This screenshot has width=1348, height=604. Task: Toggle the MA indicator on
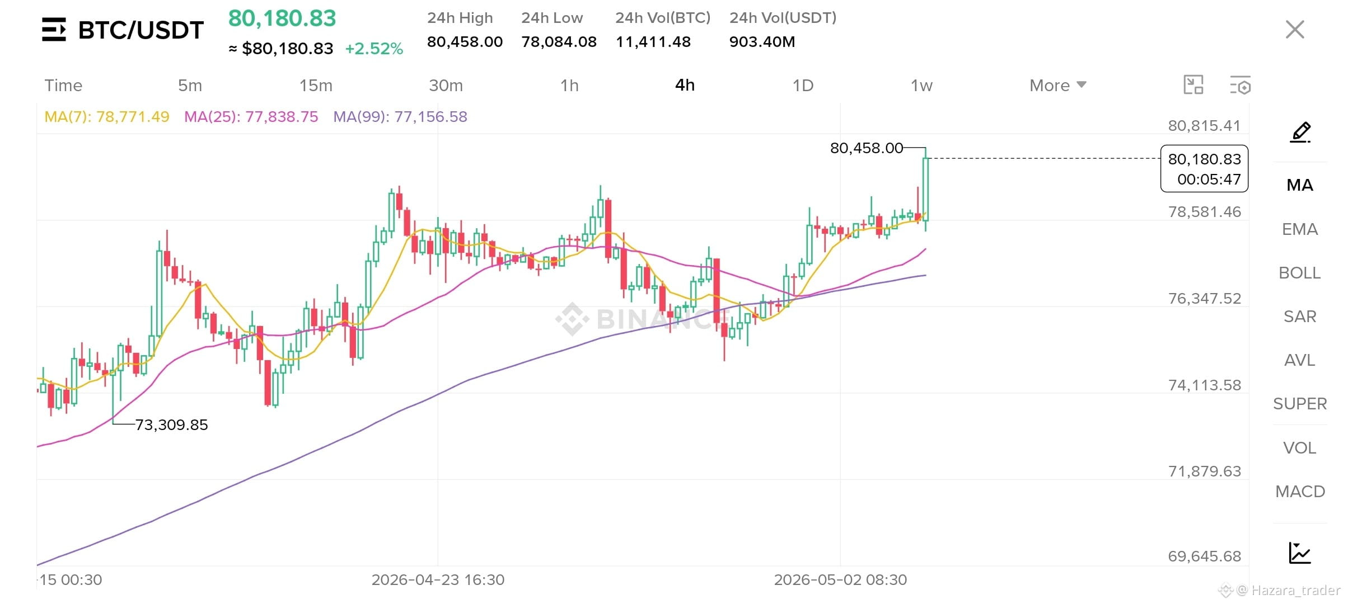point(1300,185)
